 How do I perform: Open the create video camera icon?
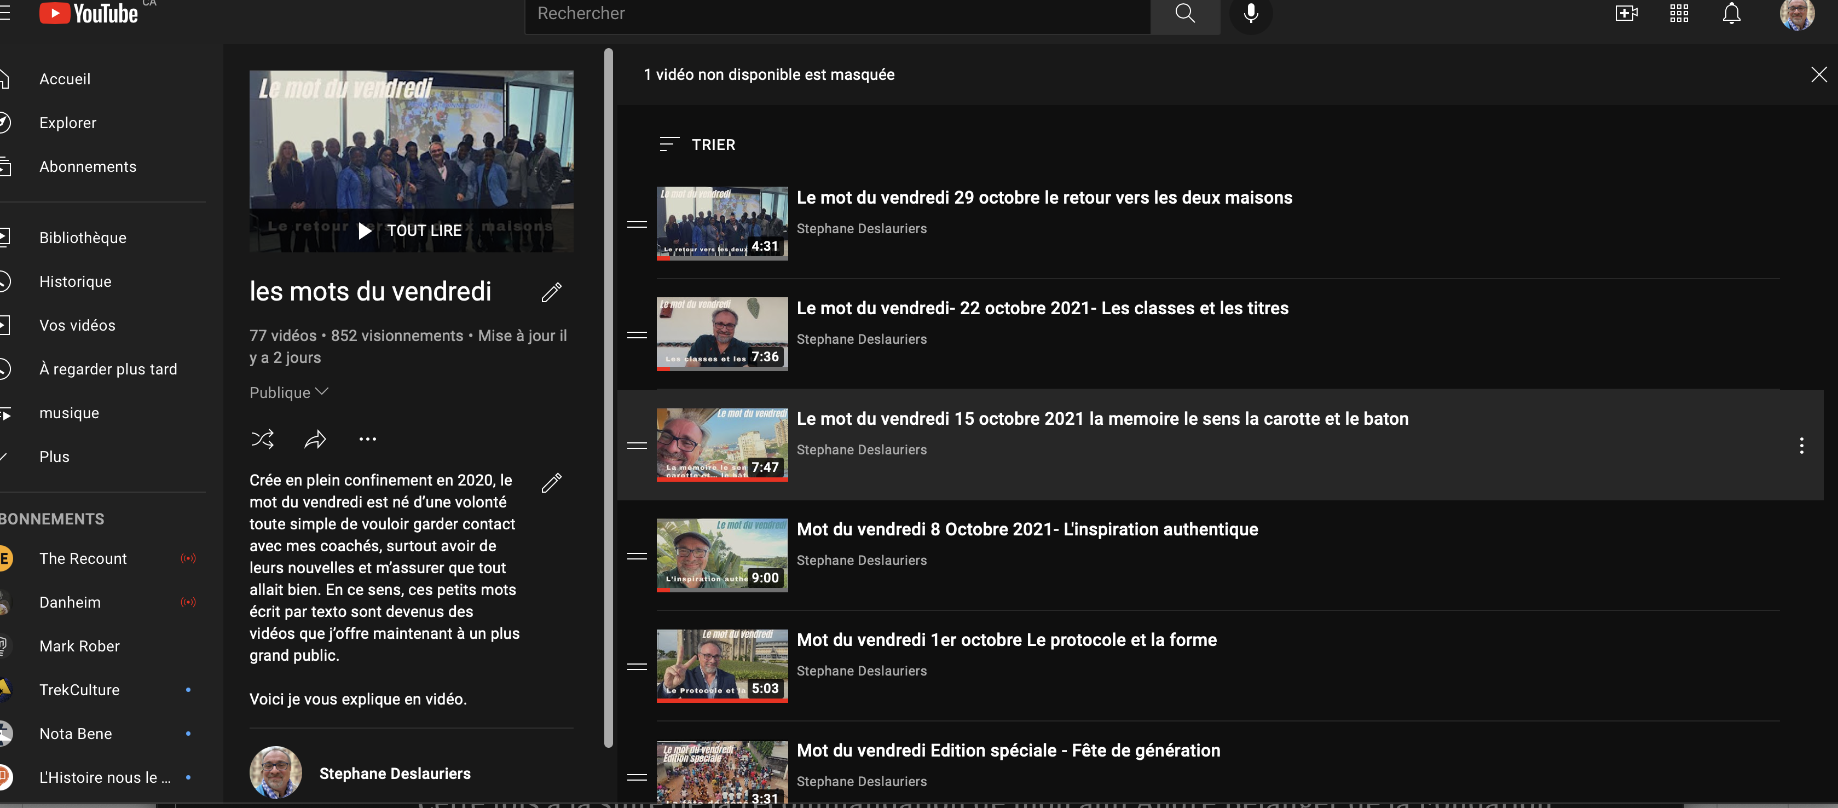pos(1626,13)
